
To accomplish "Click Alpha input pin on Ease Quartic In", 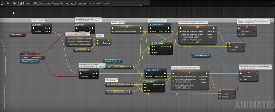I will [150, 31].
